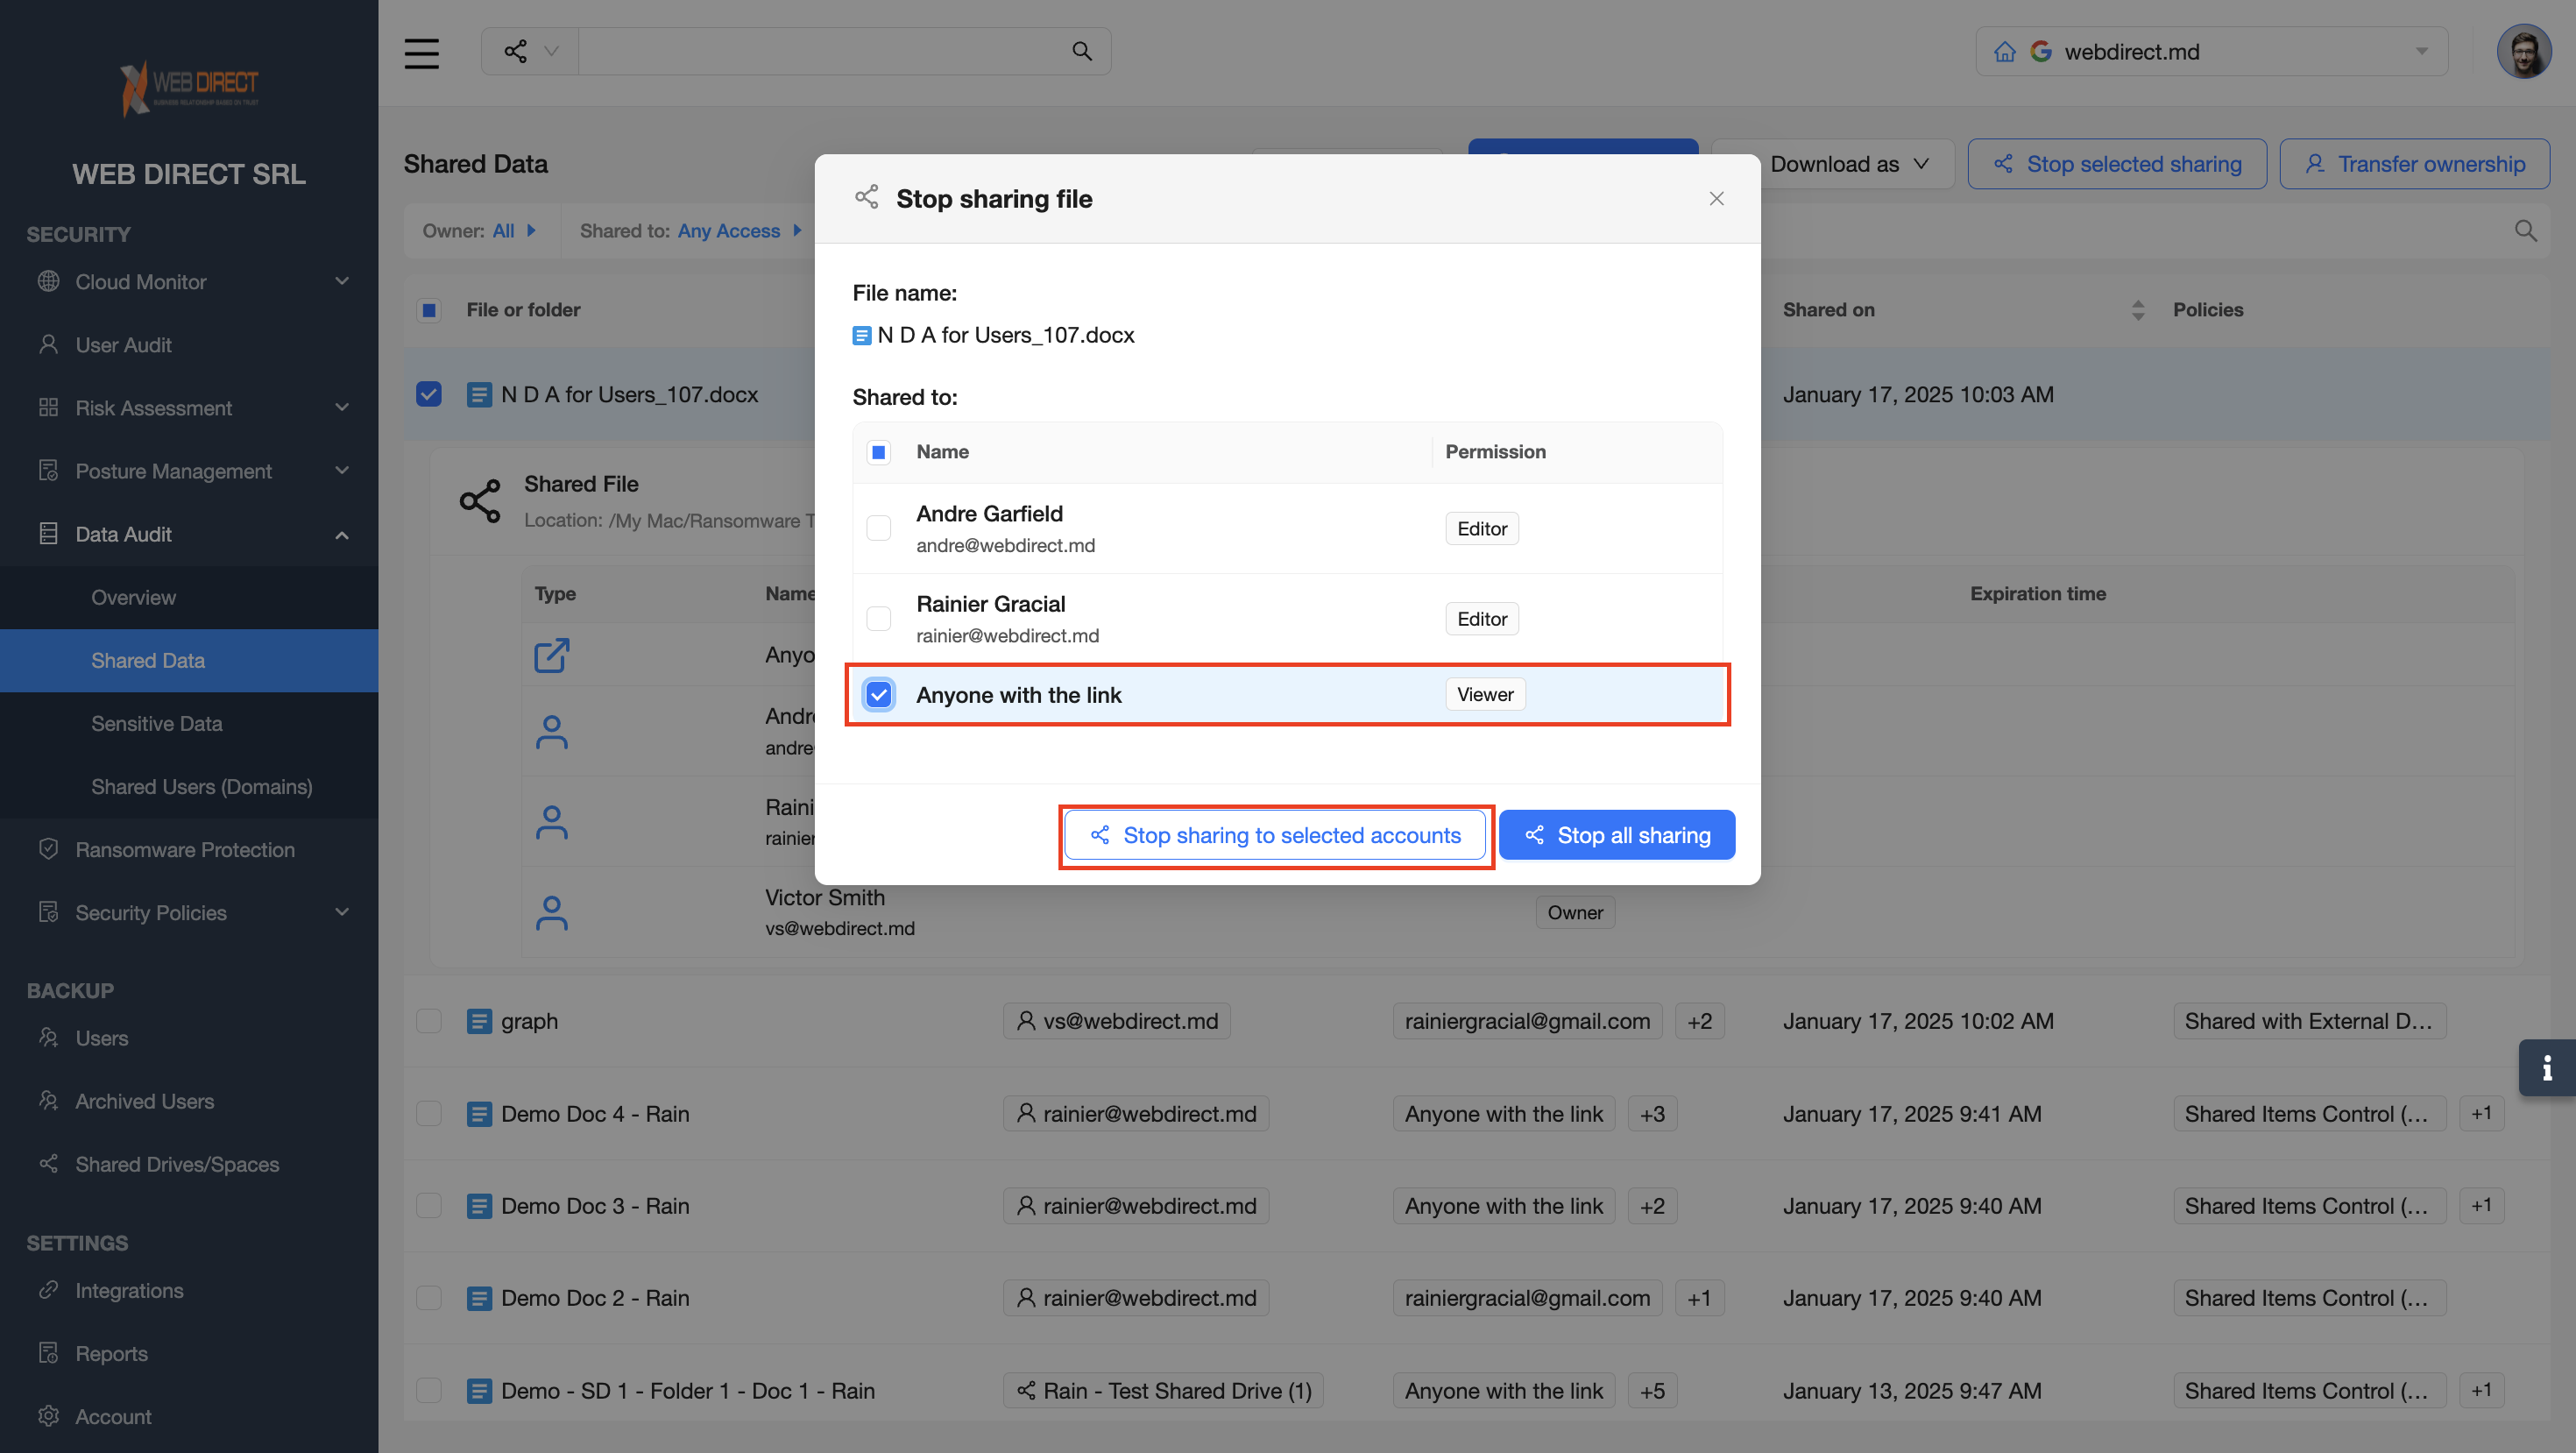2576x1453 pixels.
Task: Click the info floating icon at right edge
Action: (x=2546, y=1068)
